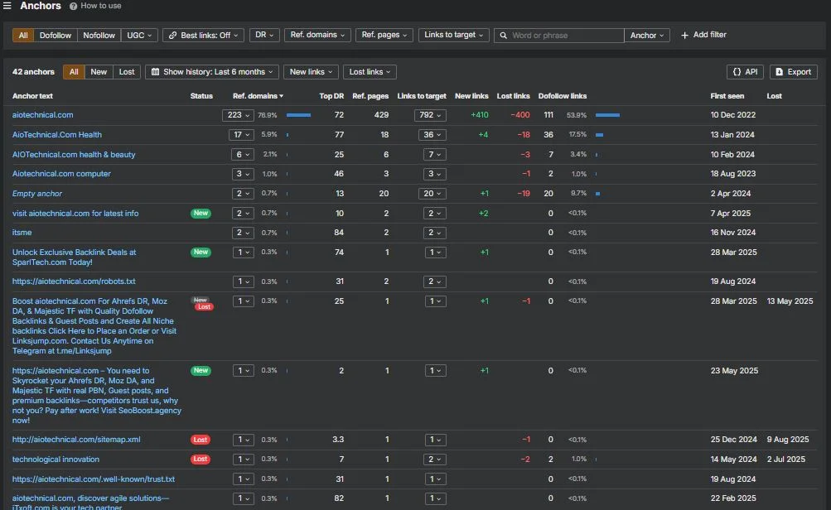This screenshot has height=510, width=831.
Task: Open the hamburger menu icon
Action: coord(7,6)
